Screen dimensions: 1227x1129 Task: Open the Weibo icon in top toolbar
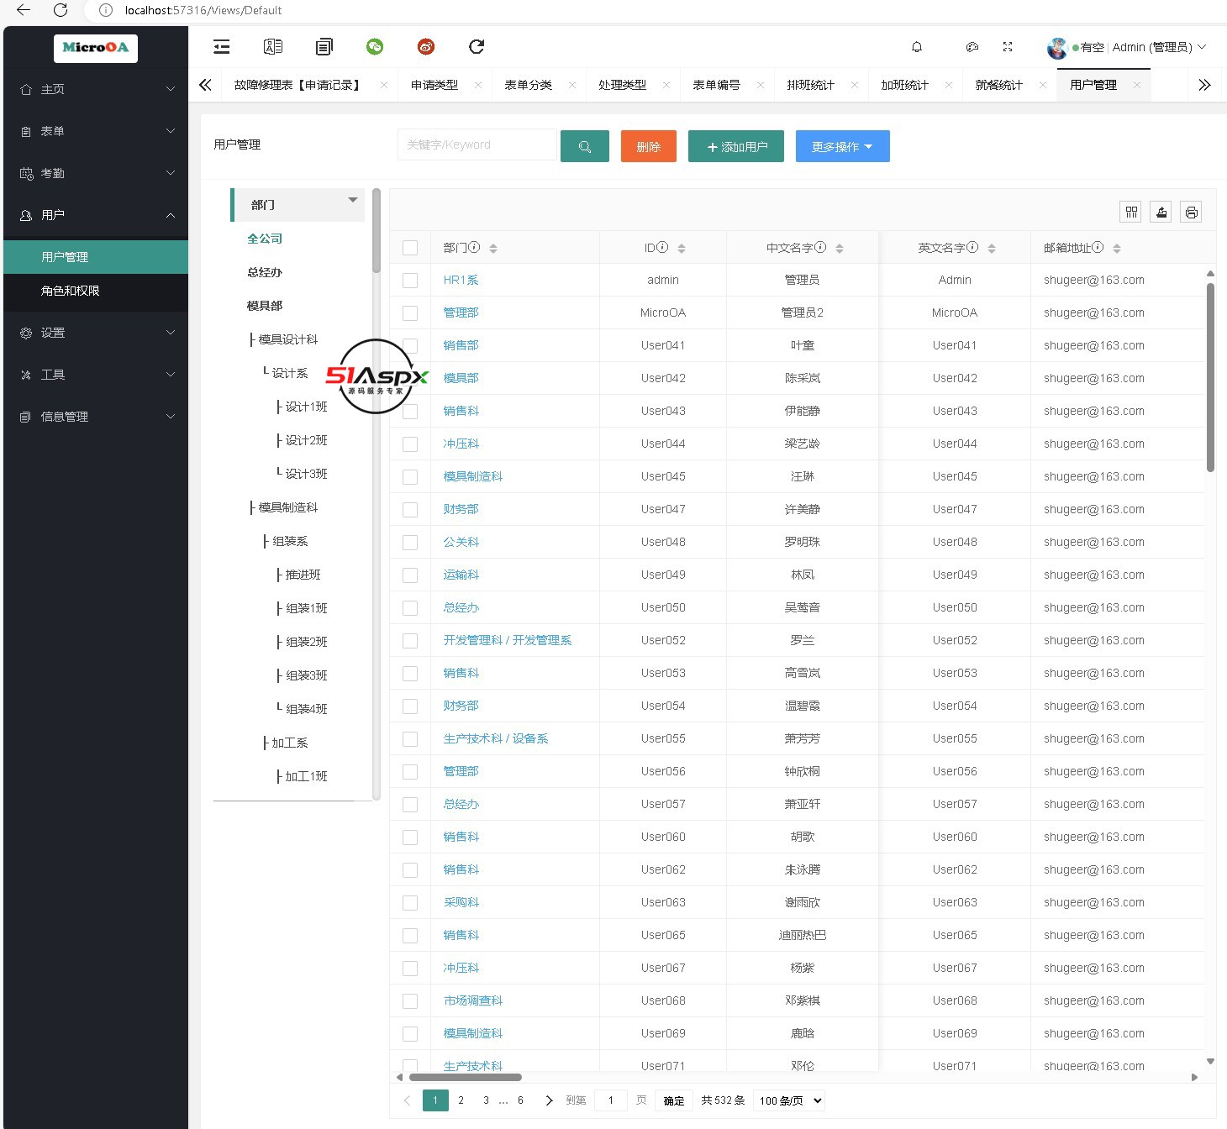(426, 47)
